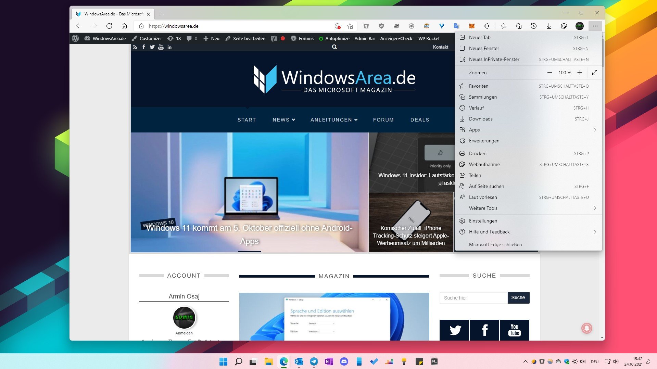Open the History toolbar button
This screenshot has height=369, width=657.
(x=534, y=26)
